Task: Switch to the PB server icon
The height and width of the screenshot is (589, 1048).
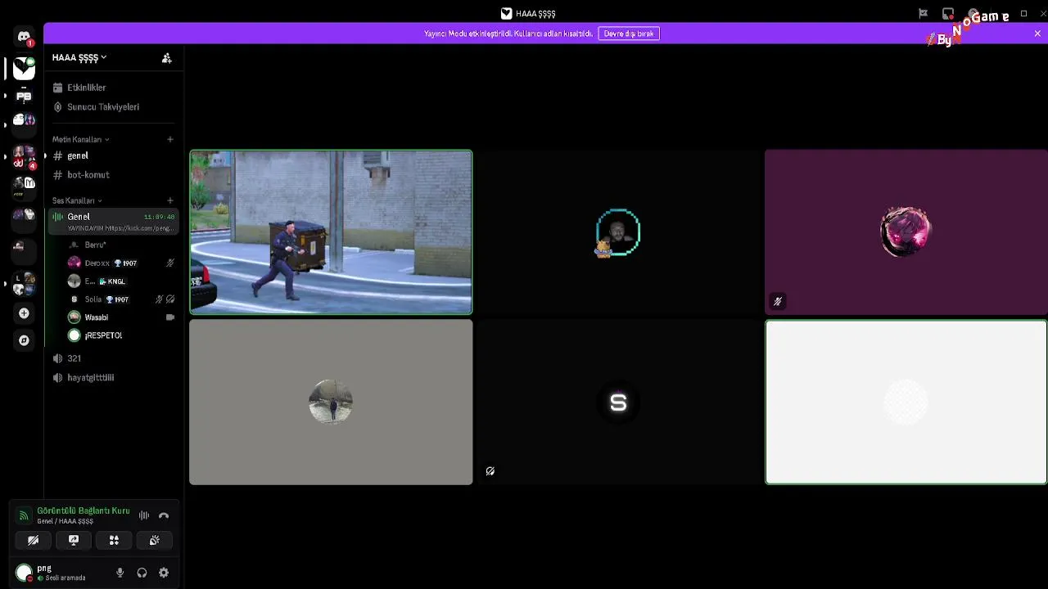Action: 24,97
